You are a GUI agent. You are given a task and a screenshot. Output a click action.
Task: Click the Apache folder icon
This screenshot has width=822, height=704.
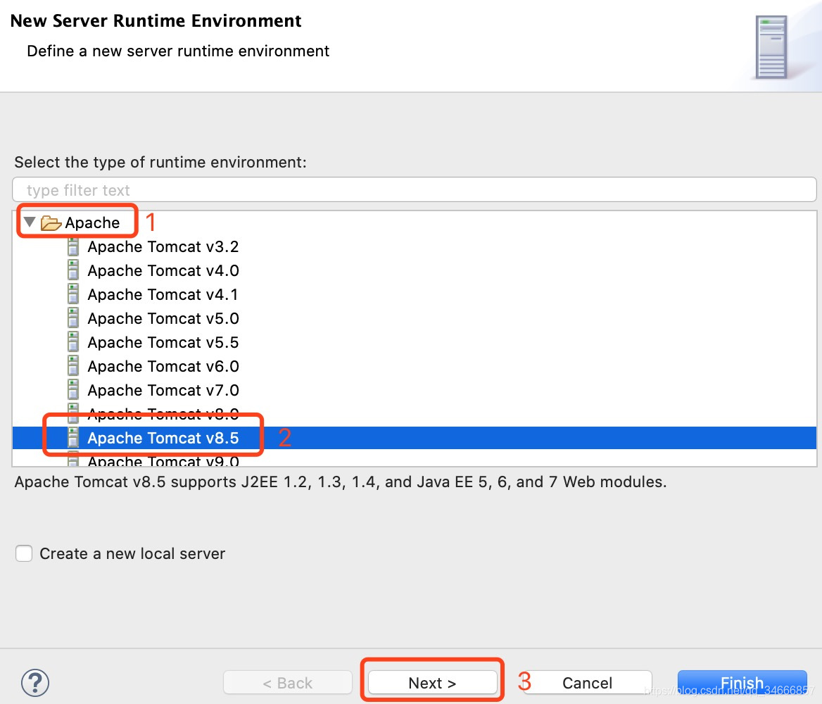click(51, 223)
